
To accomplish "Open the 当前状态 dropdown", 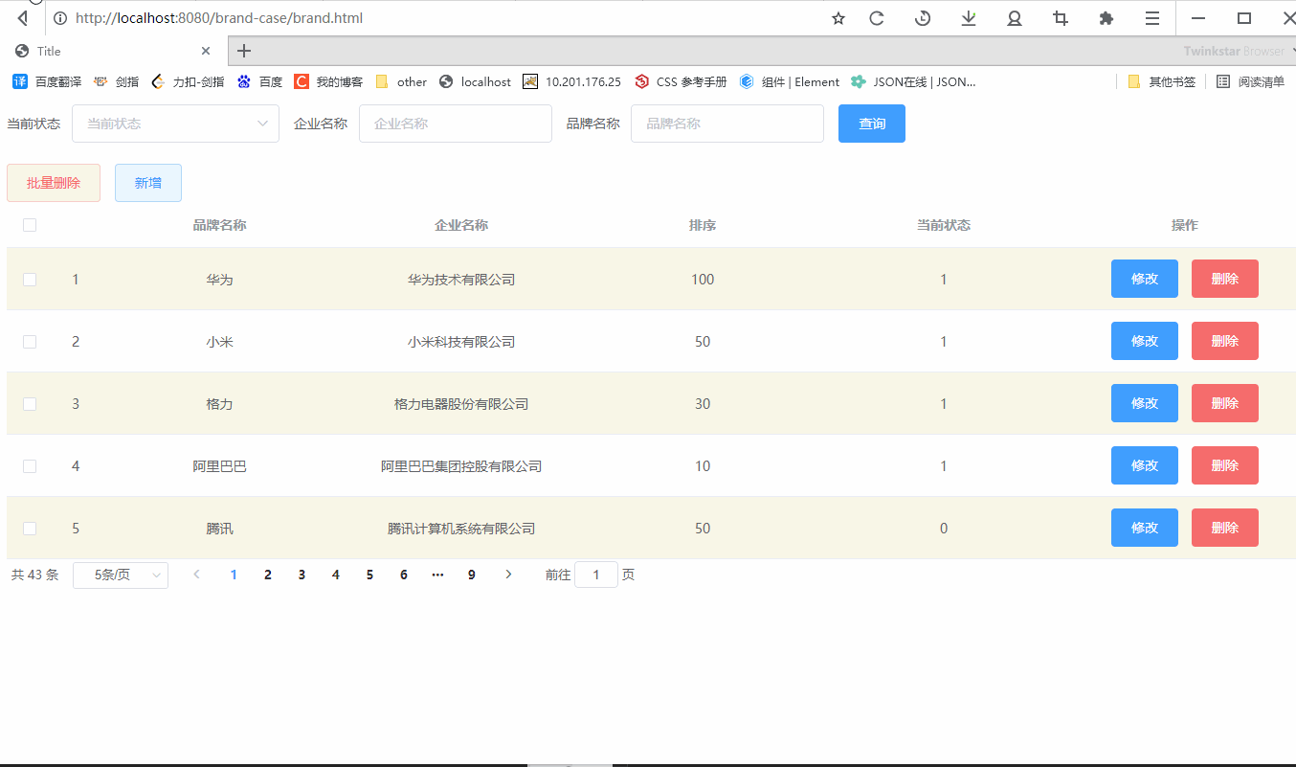I will coord(175,124).
